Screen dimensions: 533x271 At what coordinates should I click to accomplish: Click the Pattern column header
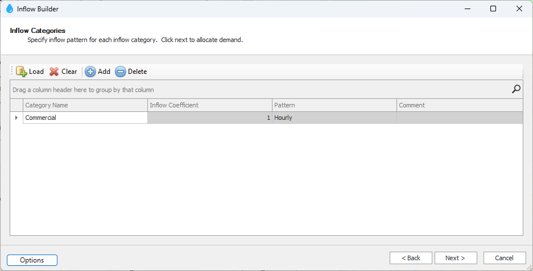click(334, 105)
